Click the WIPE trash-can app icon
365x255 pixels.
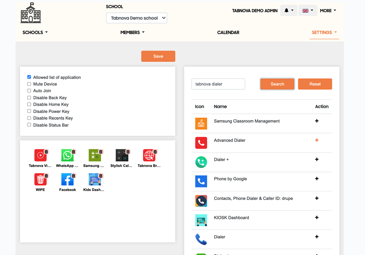click(40, 179)
